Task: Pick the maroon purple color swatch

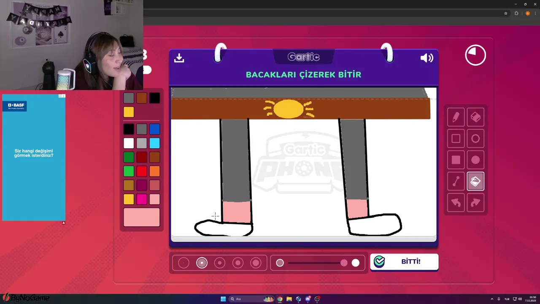Action: coord(142,185)
